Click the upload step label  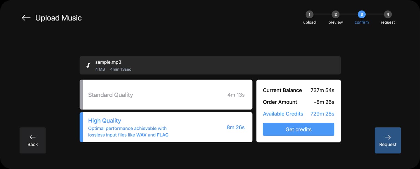[309, 22]
